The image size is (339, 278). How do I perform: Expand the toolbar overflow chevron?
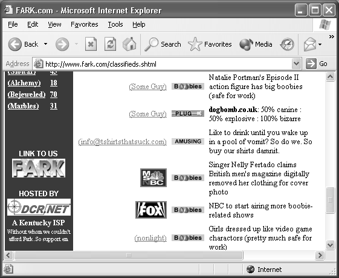coord(331,36)
